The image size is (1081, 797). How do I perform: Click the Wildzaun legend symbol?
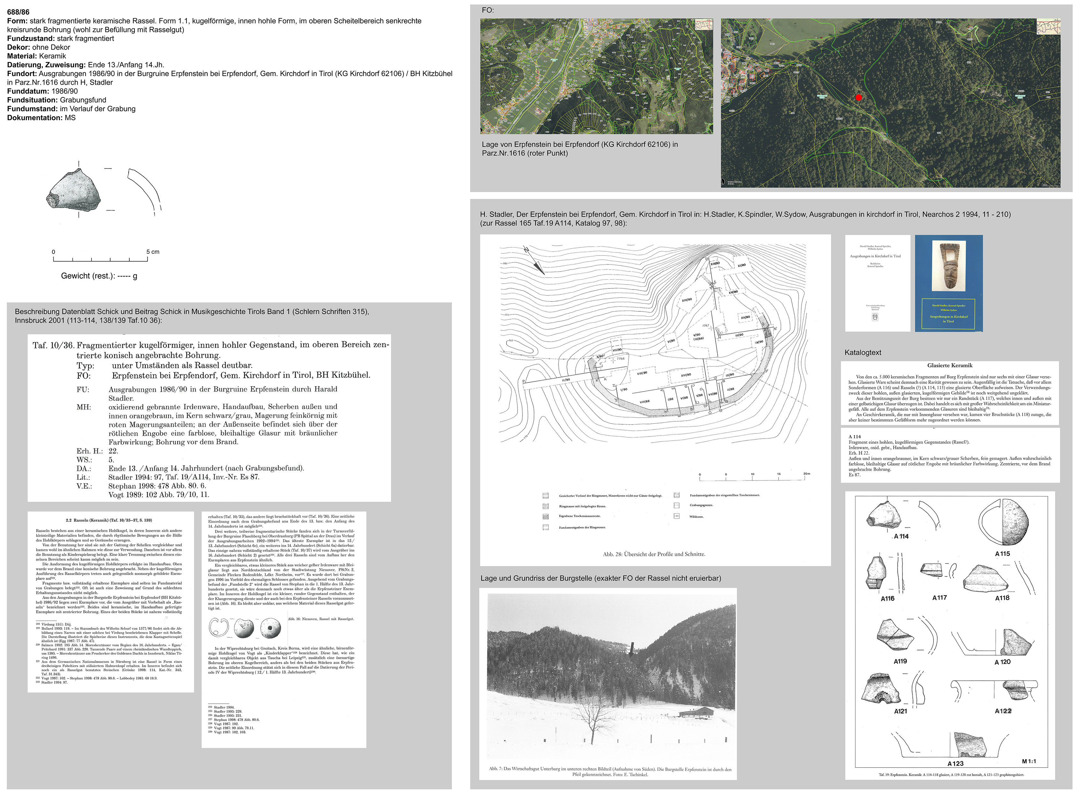coord(676,516)
